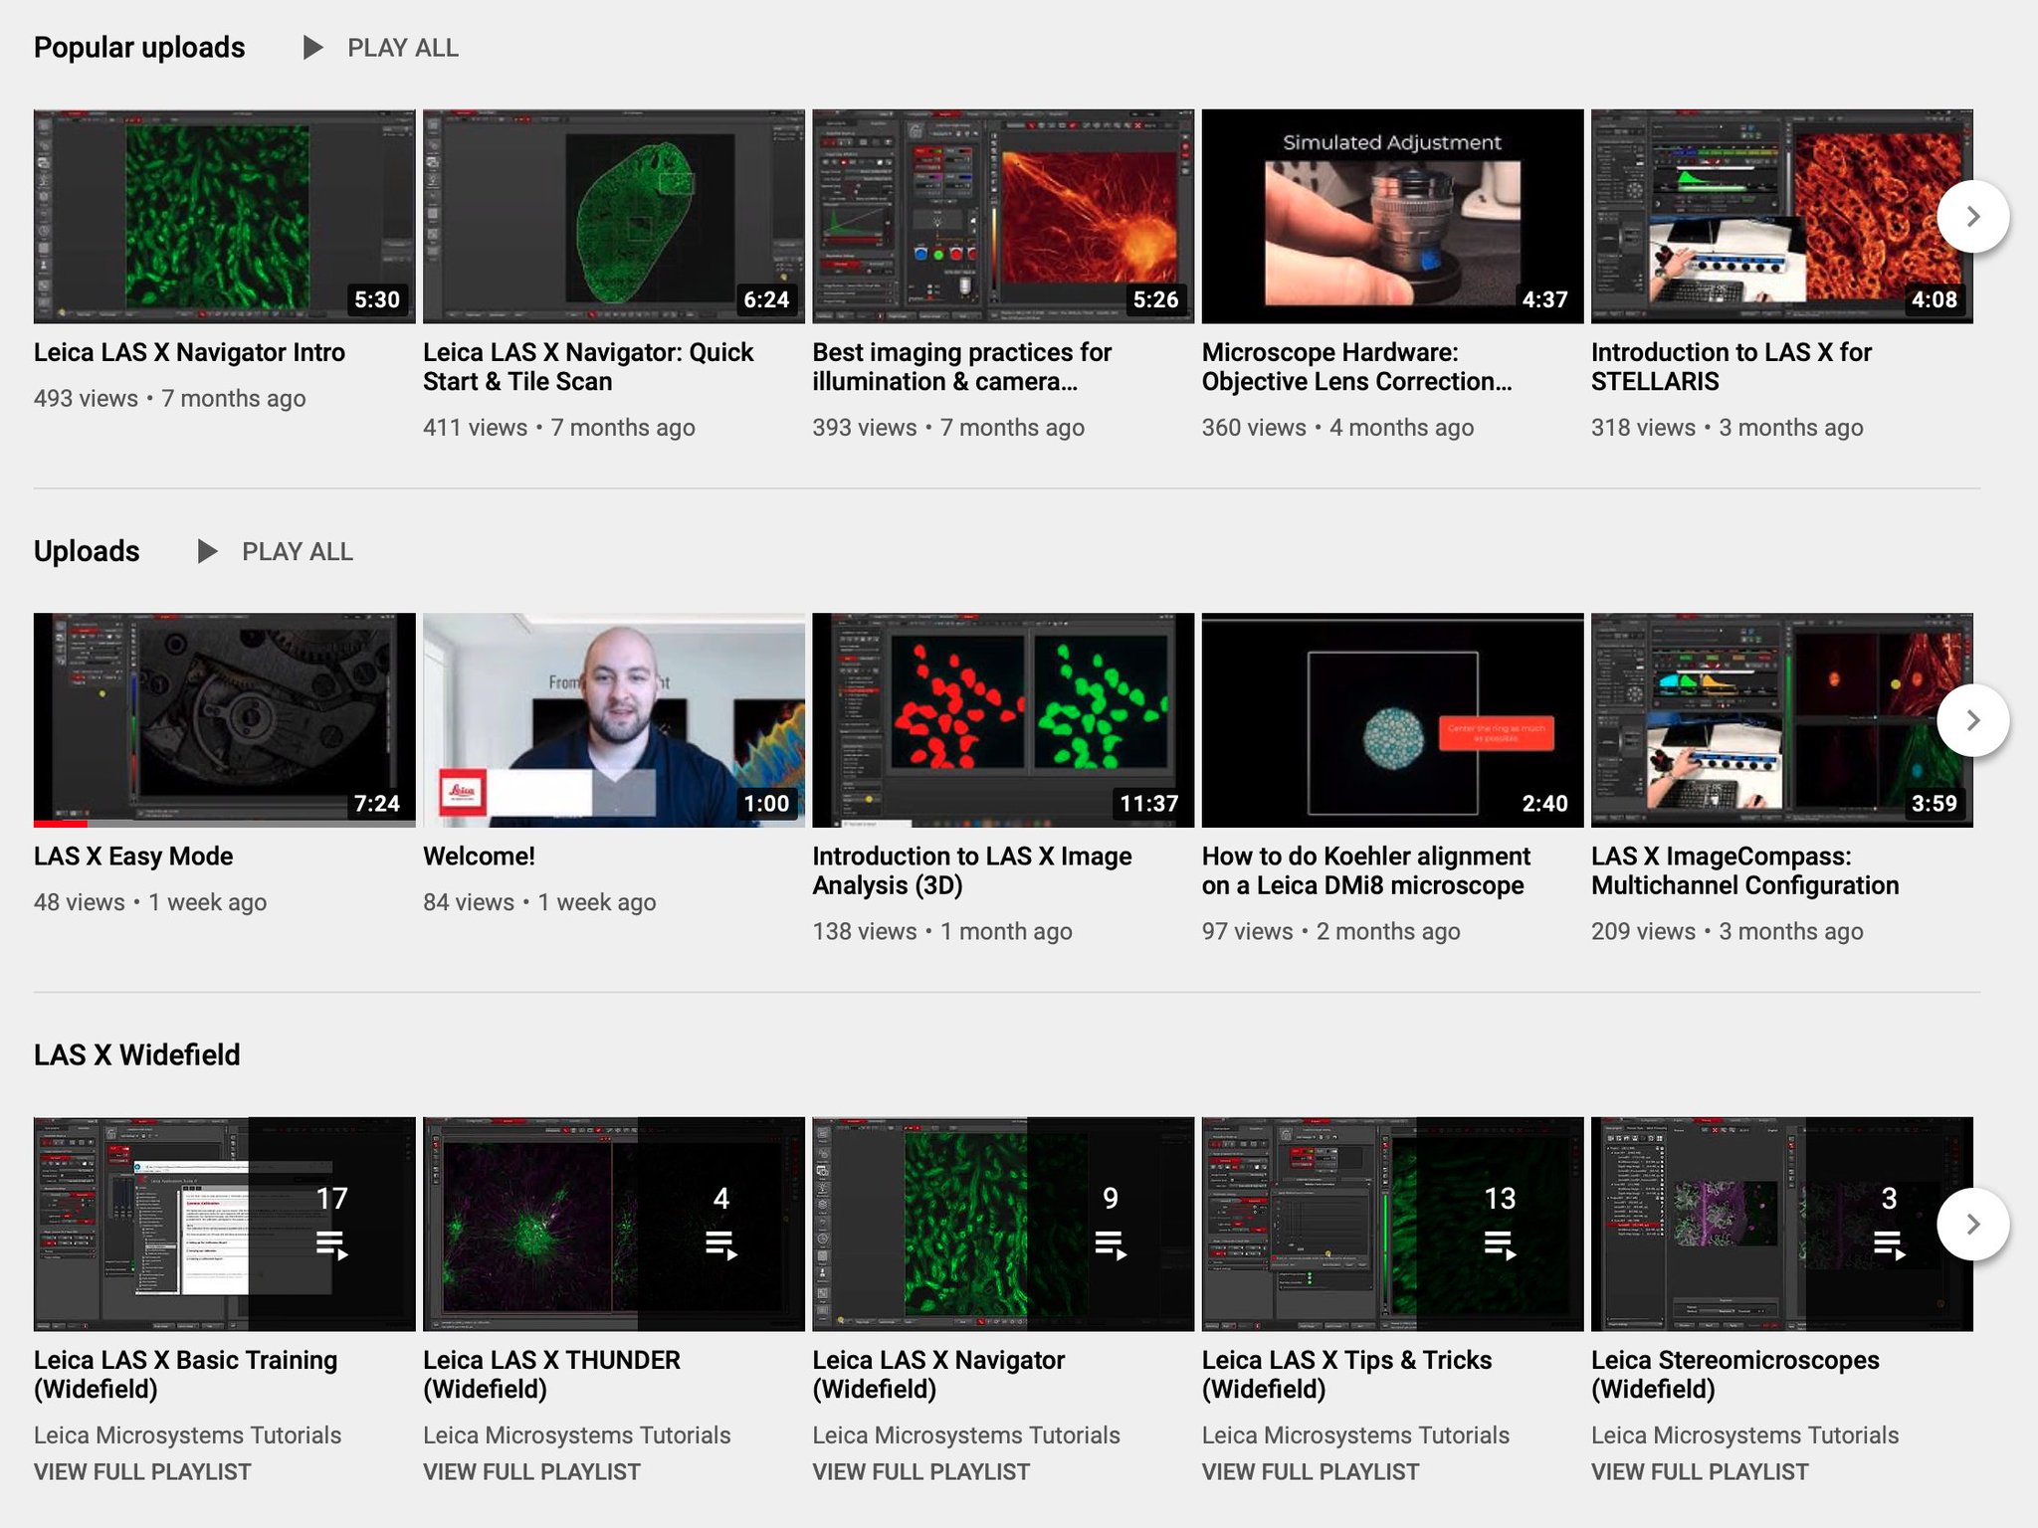Click Leica Microsystems Tutorials under Tips & Tricks
The width and height of the screenshot is (2038, 1528).
click(x=1355, y=1435)
